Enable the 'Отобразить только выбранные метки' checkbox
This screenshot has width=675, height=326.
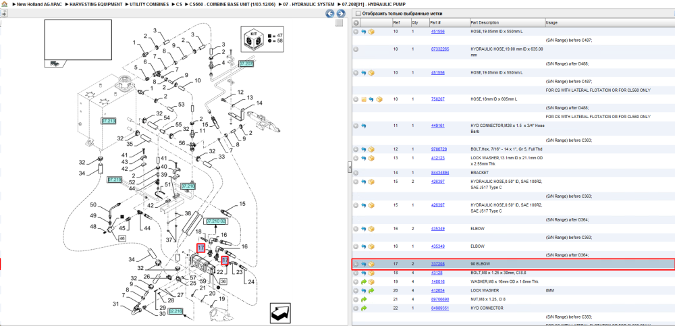click(358, 13)
